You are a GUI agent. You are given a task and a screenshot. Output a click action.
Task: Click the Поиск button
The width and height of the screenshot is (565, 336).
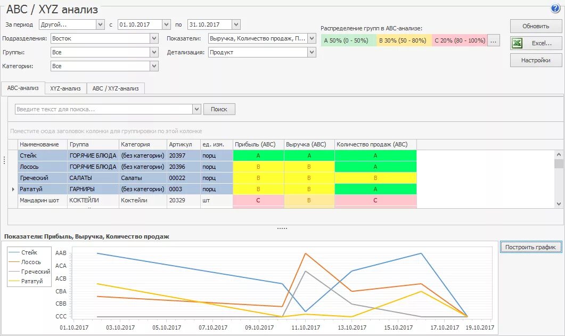pos(219,109)
